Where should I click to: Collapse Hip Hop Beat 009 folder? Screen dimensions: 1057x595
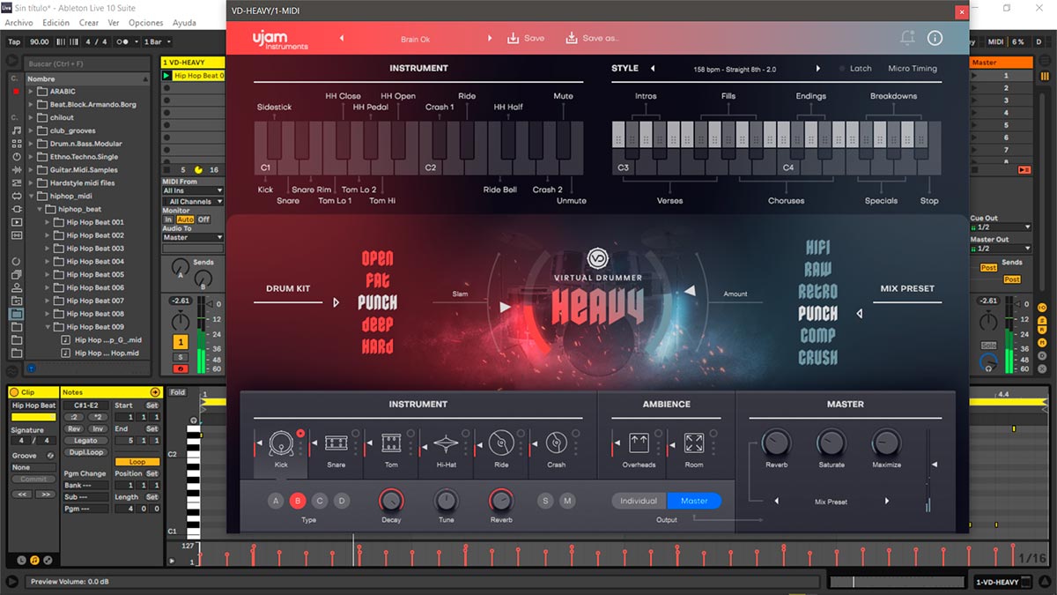click(x=48, y=327)
